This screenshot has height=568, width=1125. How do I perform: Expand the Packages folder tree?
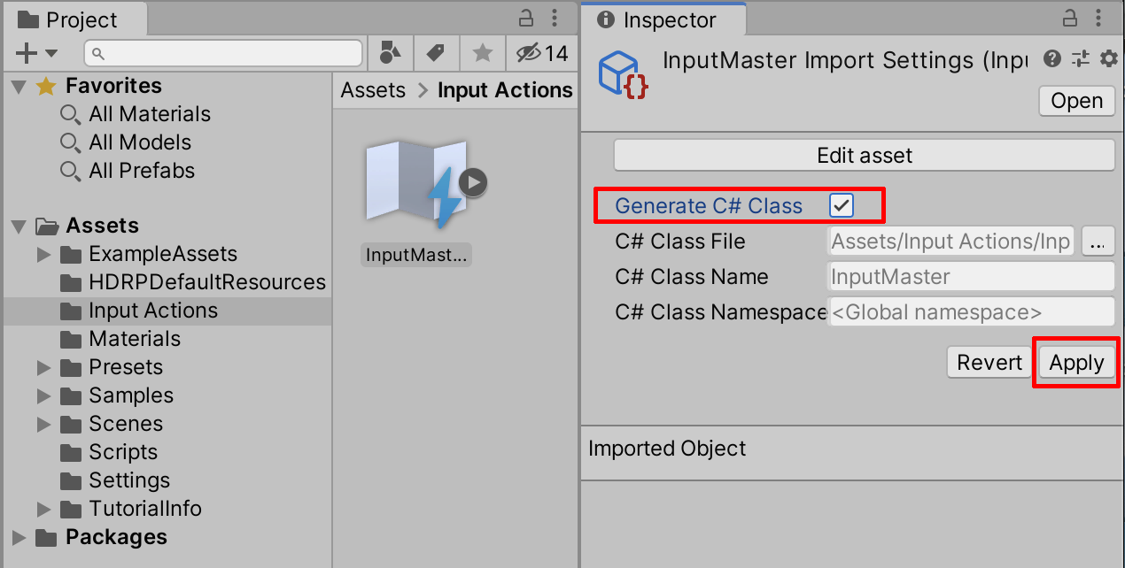[19, 537]
